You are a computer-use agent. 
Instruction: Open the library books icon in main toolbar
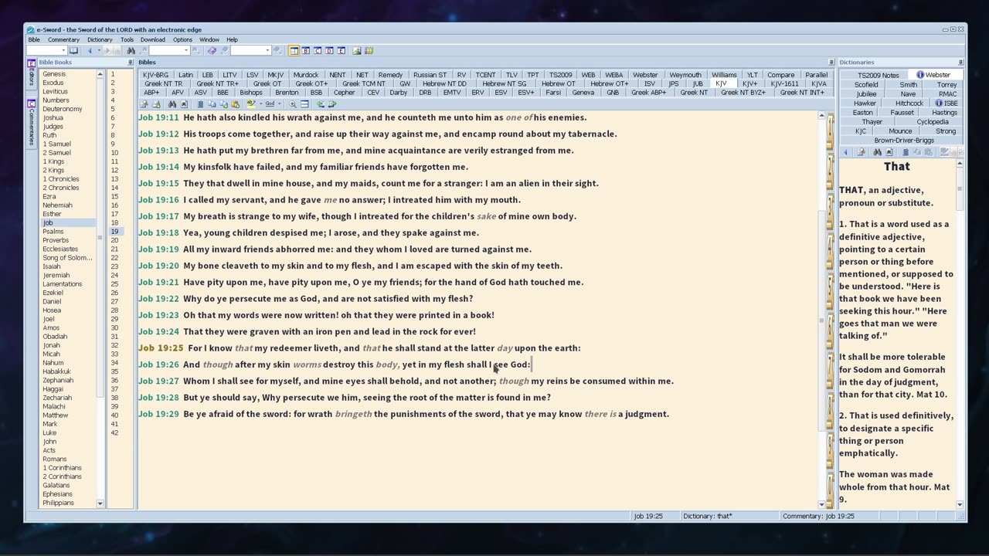tap(369, 50)
